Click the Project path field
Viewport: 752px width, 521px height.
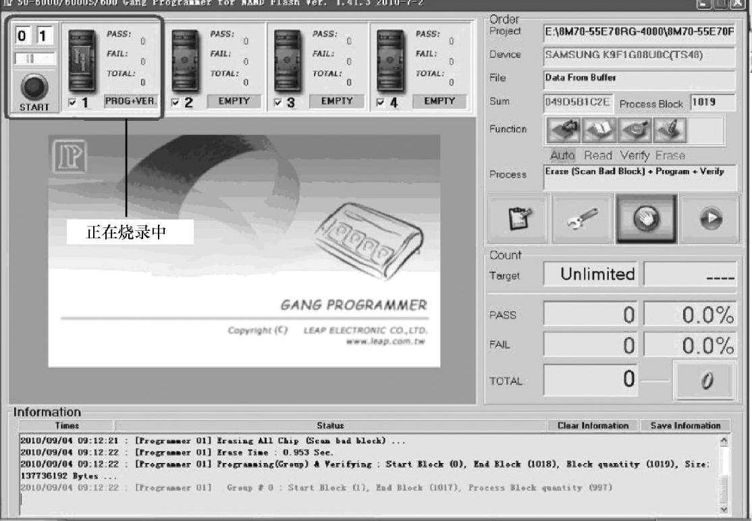(640, 32)
